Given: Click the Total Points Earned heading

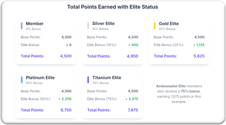Looking at the screenshot, I should pyautogui.click(x=113, y=7).
